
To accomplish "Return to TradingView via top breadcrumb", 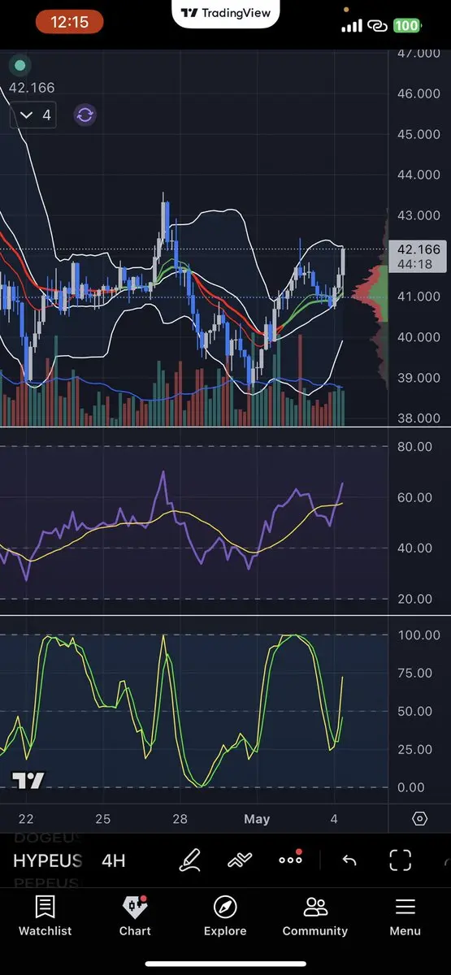I will coord(226,12).
